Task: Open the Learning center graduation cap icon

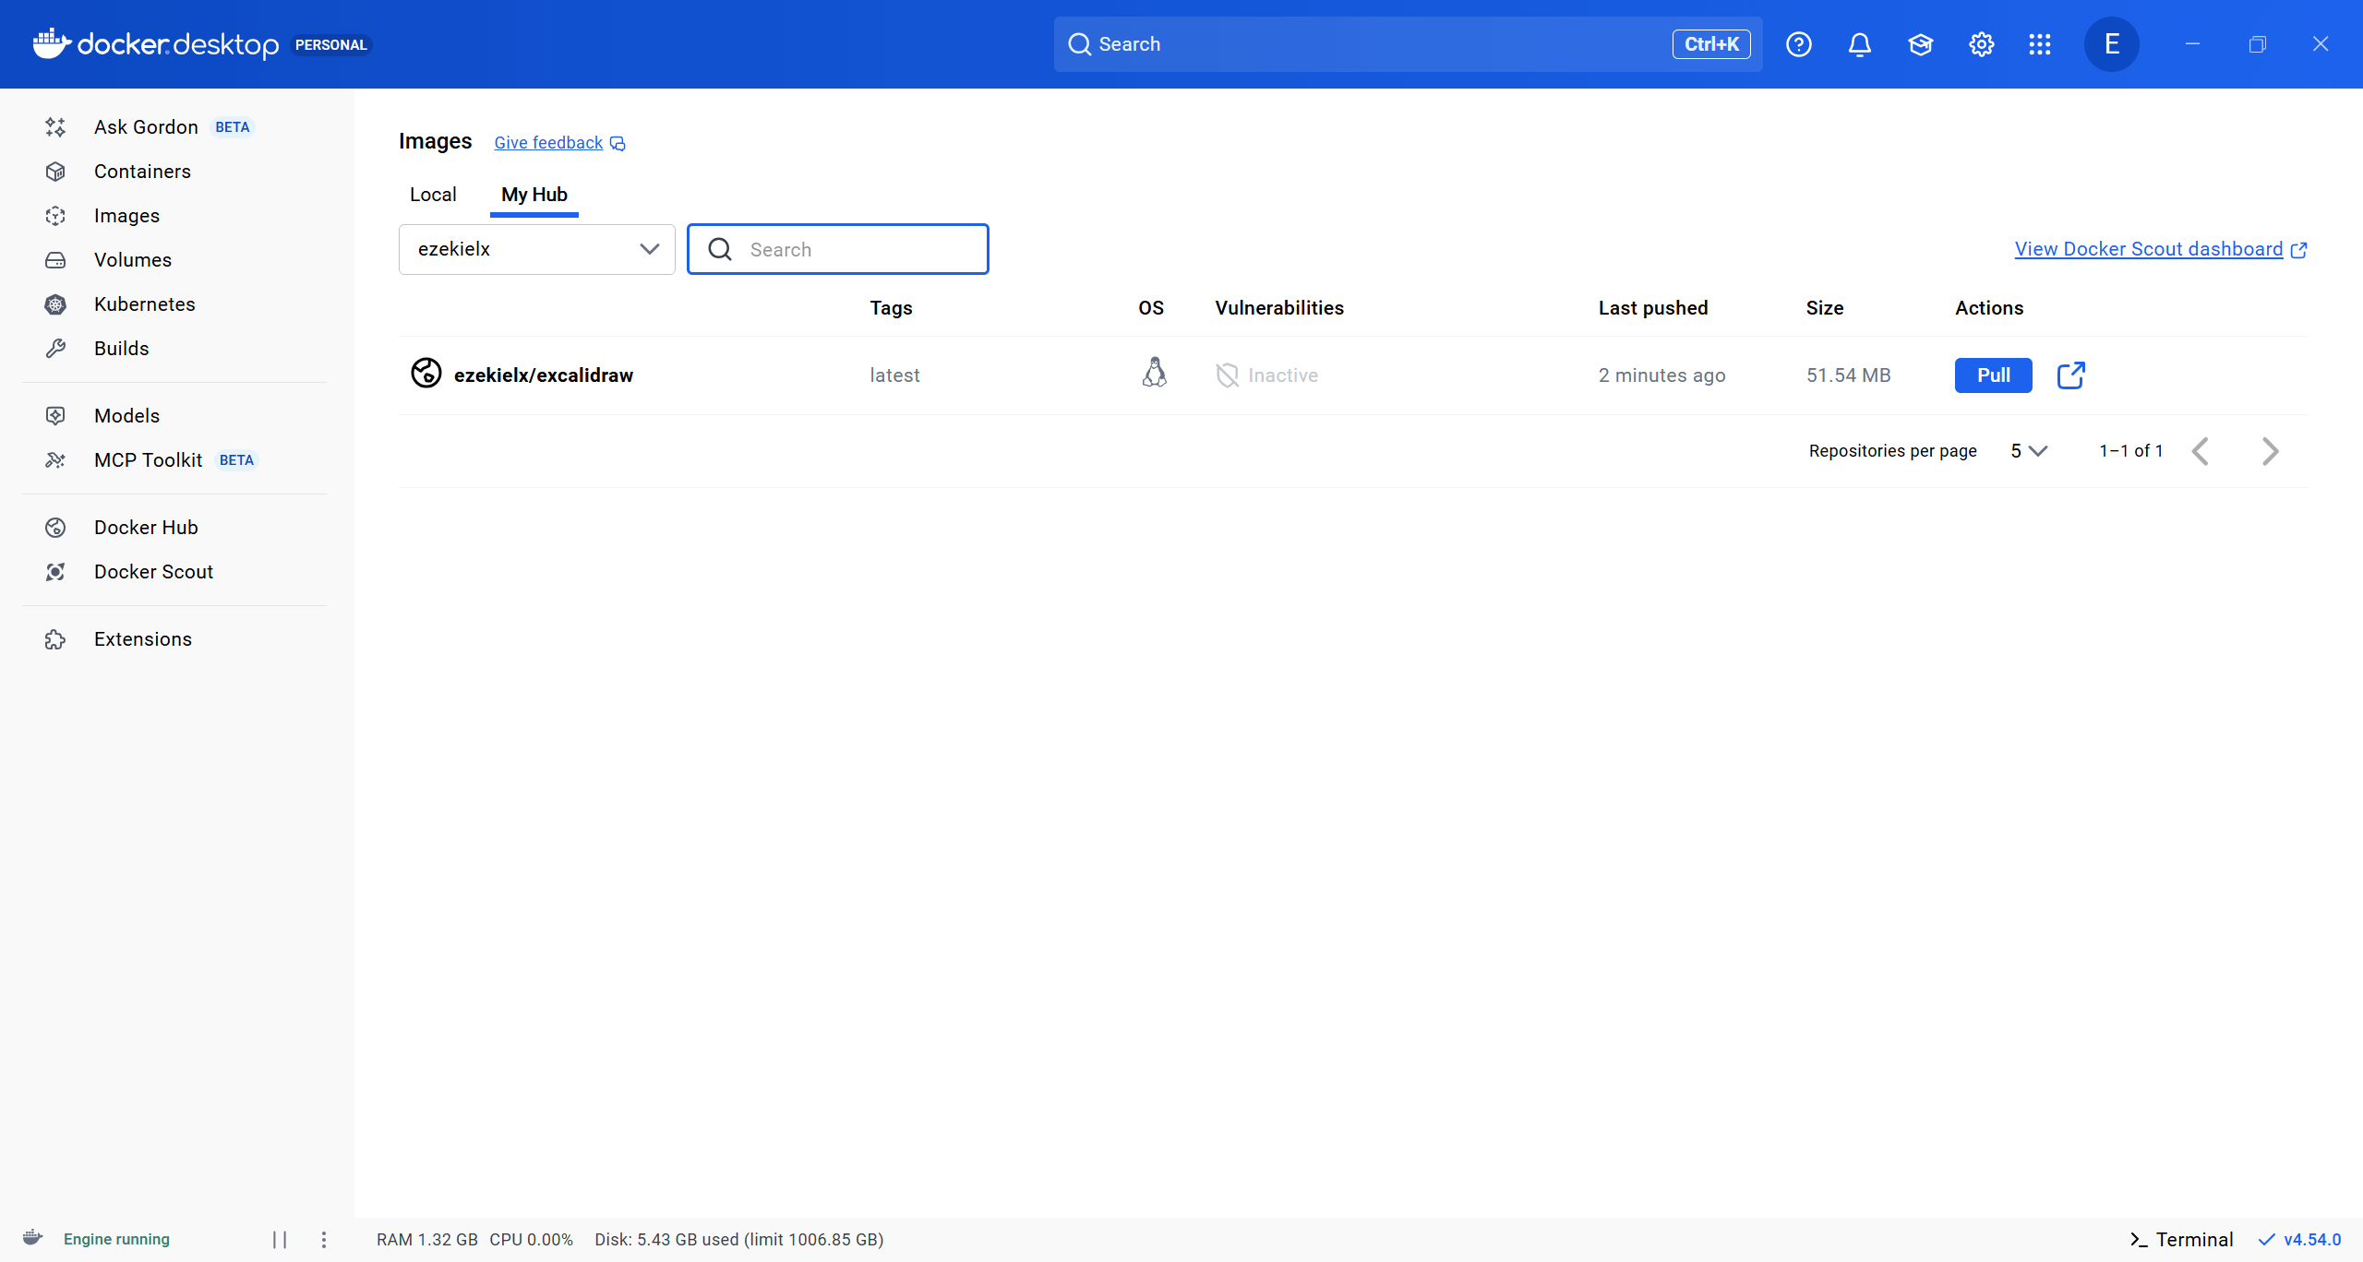Action: tap(1920, 44)
